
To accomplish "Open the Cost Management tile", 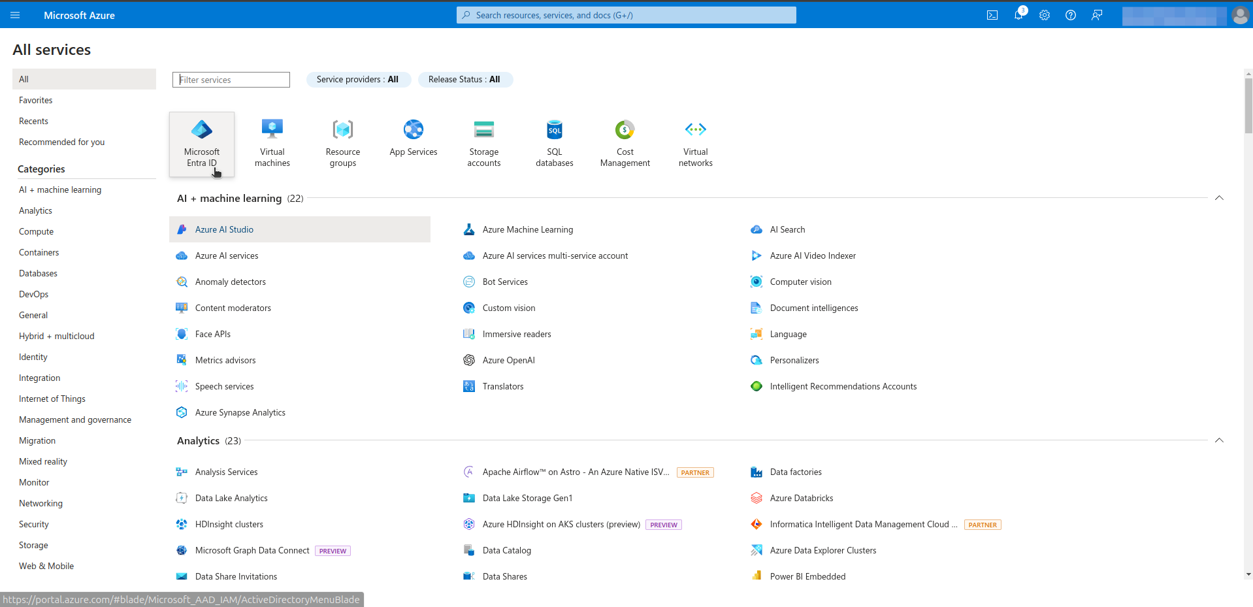I will pyautogui.click(x=625, y=144).
